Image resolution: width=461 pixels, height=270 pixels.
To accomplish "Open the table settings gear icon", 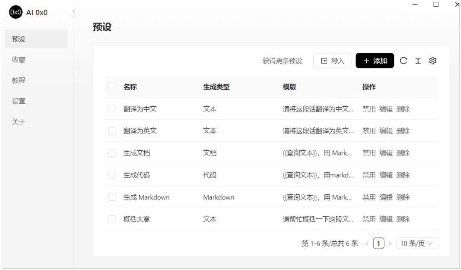I will [432, 61].
